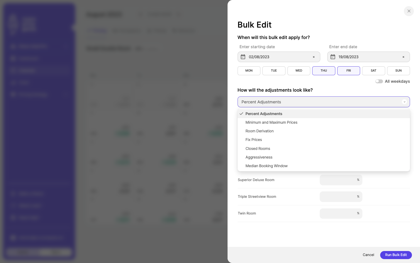420x263 pixels.
Task: Collapse the Percent Adjustments dropdown
Action: pos(324,102)
